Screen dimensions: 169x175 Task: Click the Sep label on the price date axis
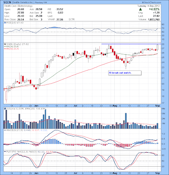tap(158, 105)
